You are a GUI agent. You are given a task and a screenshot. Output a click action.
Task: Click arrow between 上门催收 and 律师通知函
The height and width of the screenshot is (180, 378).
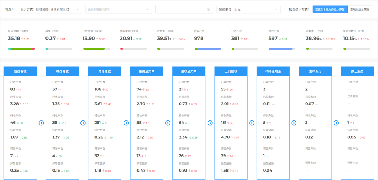[x=252, y=123]
